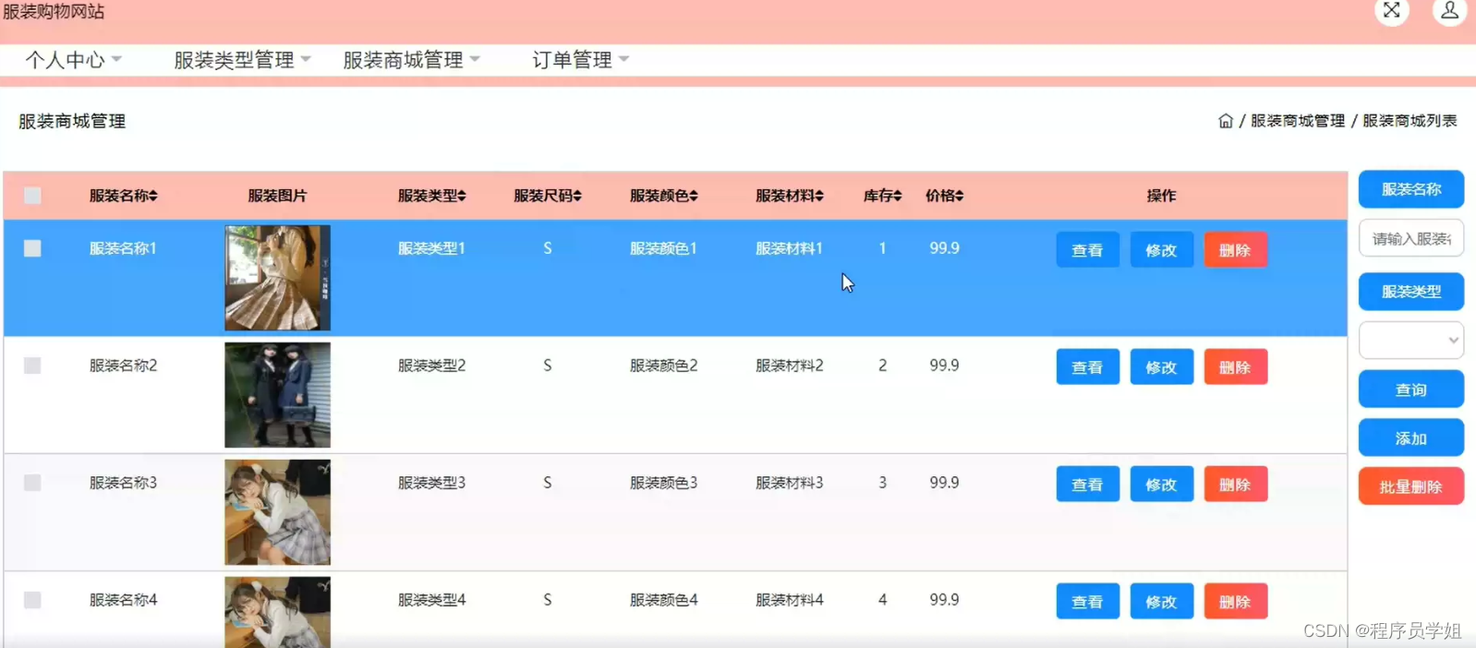Toggle the select-all header checkbox
This screenshot has width=1476, height=648.
32,196
